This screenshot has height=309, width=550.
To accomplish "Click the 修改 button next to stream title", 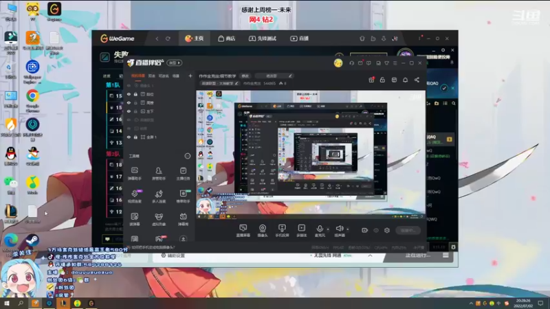I will click(x=245, y=76).
